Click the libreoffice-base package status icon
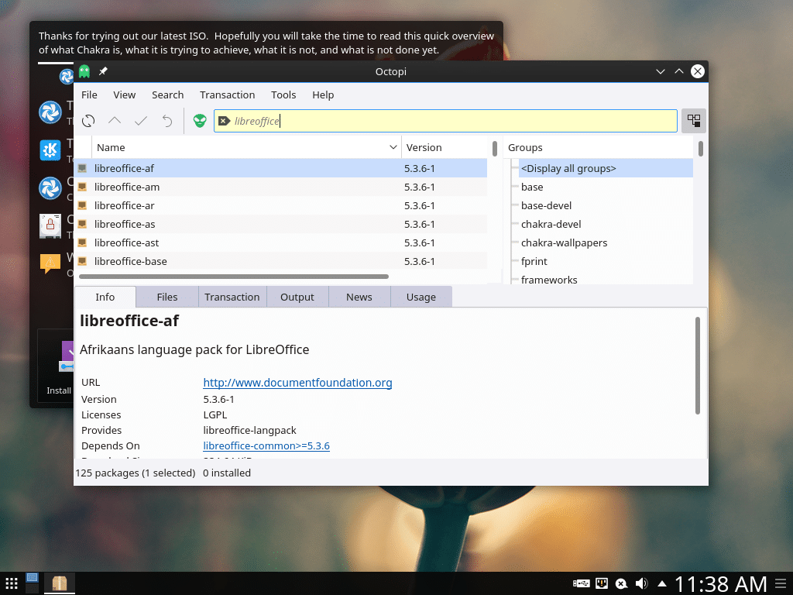The height and width of the screenshot is (595, 793). point(82,261)
